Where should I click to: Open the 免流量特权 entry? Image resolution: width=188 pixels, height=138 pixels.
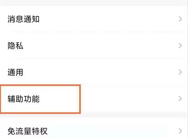(28, 130)
